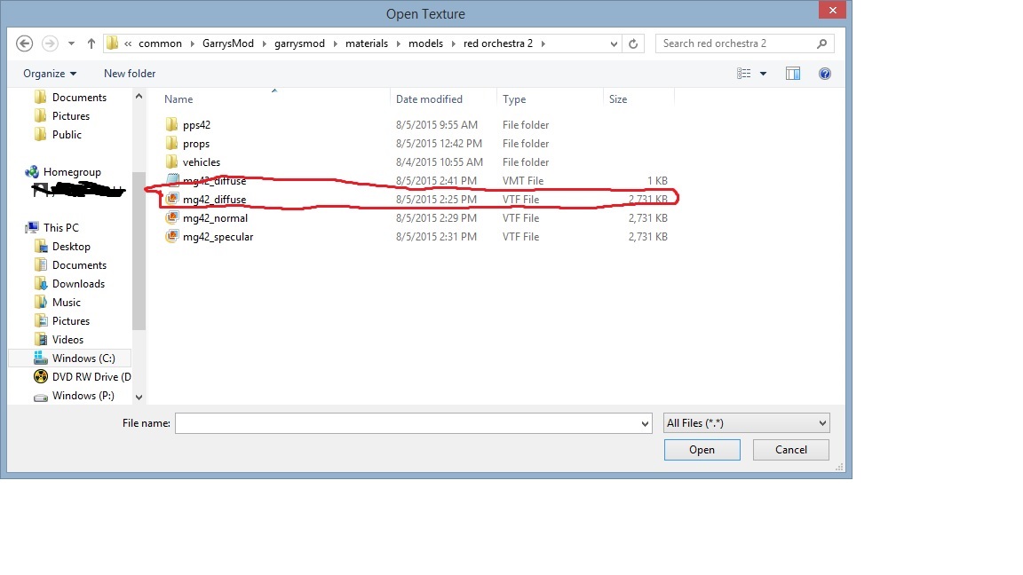The image size is (1023, 575).
Task: Click the Open button
Action: click(702, 450)
